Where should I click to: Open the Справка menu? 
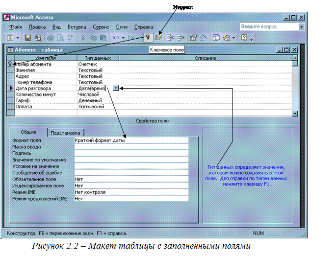pyautogui.click(x=144, y=27)
